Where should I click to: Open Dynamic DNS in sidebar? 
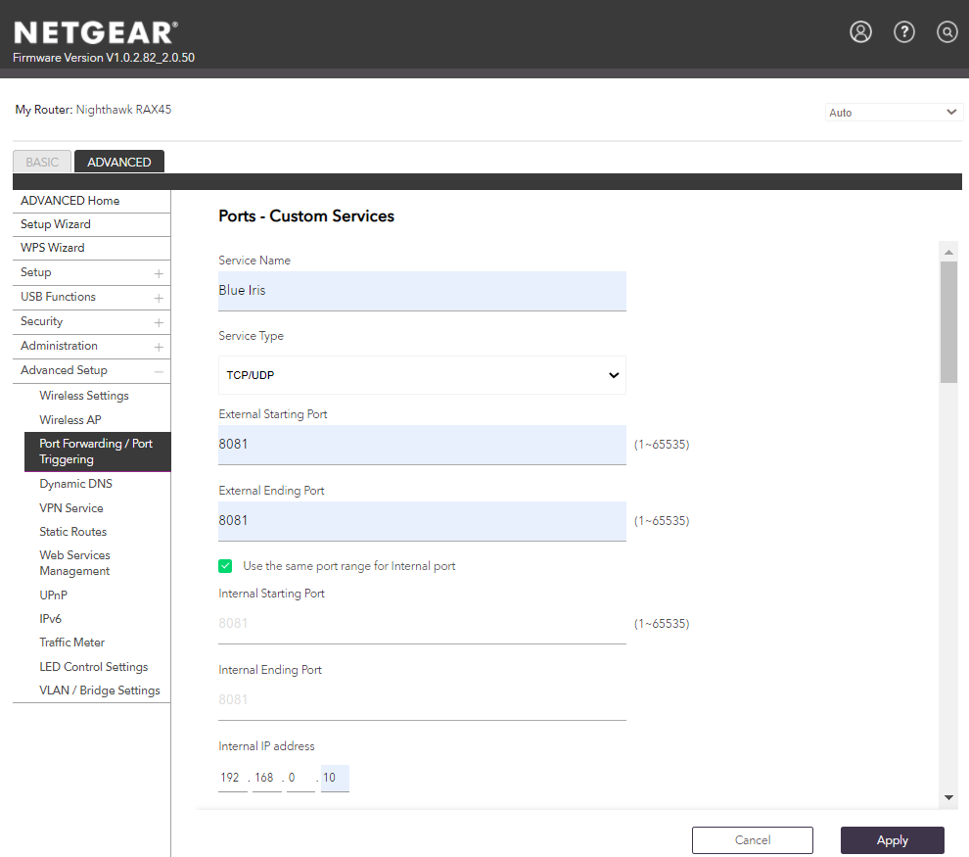click(75, 484)
